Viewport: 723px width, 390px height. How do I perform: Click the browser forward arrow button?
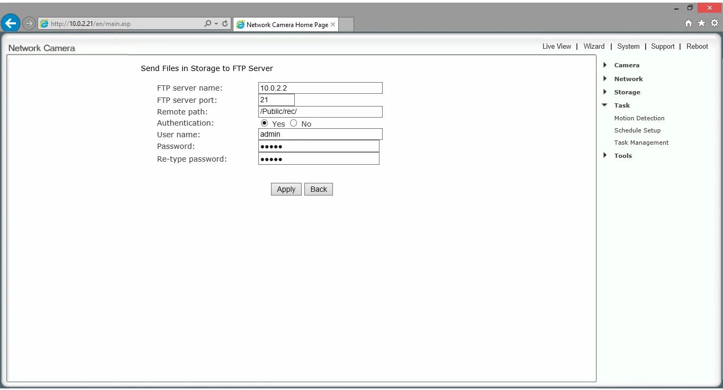29,23
